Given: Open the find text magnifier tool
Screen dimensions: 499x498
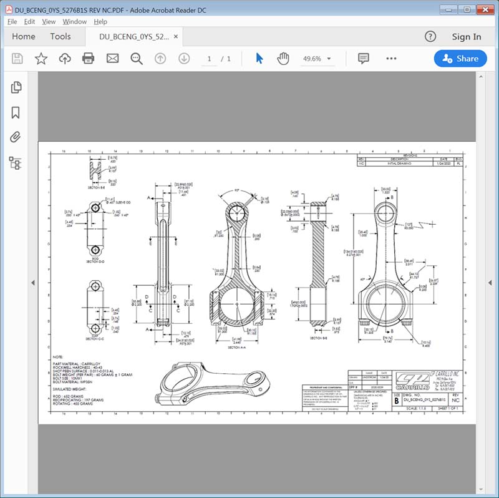Looking at the screenshot, I should click(137, 59).
